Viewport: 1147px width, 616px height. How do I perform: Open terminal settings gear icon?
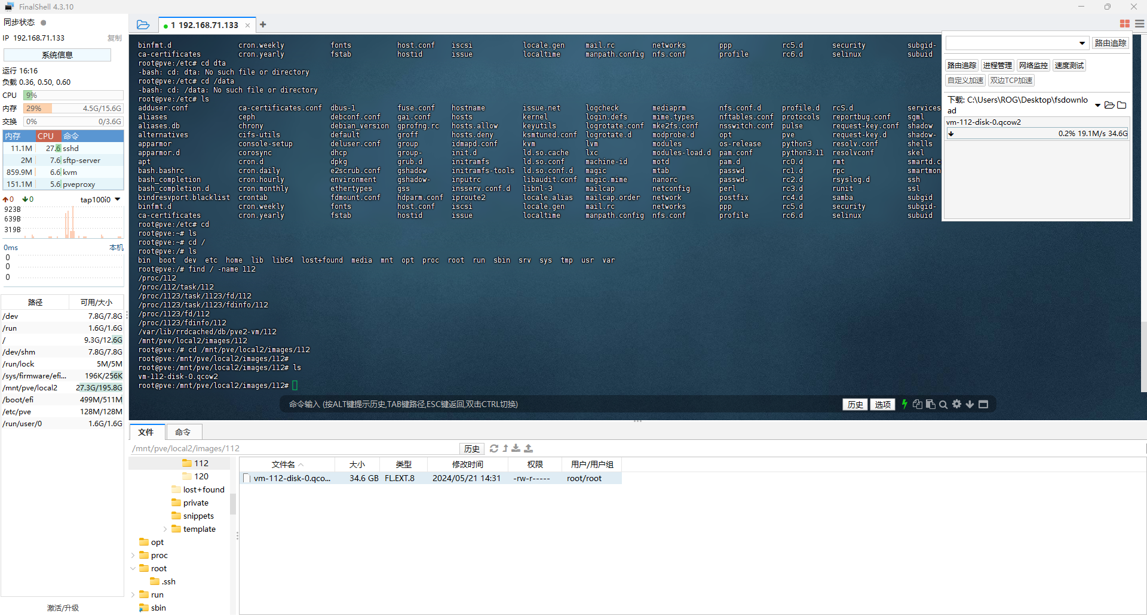tap(956, 404)
